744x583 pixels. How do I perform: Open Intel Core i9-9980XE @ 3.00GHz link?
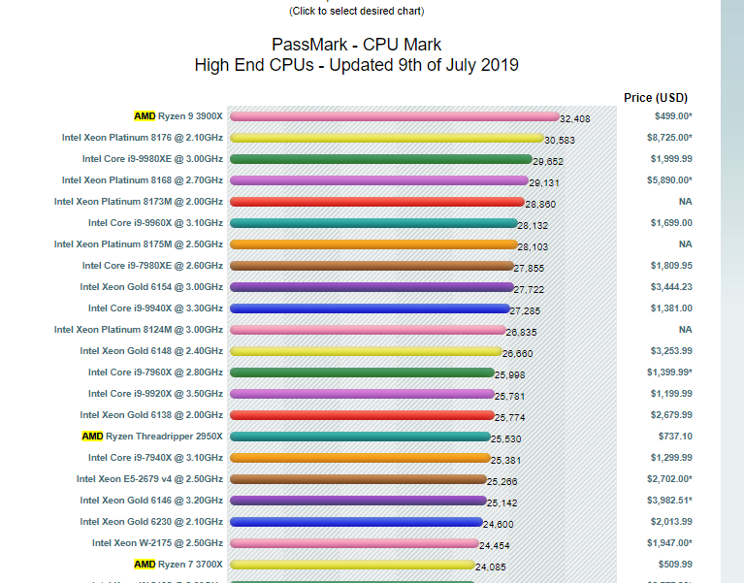152,159
